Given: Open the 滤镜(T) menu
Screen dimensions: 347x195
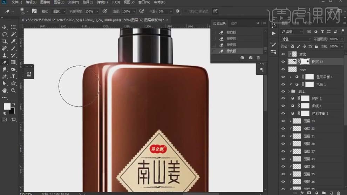Looking at the screenshot, I should [x=102, y=2].
